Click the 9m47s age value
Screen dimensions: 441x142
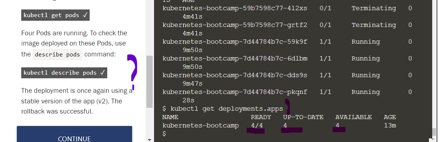coord(192,83)
